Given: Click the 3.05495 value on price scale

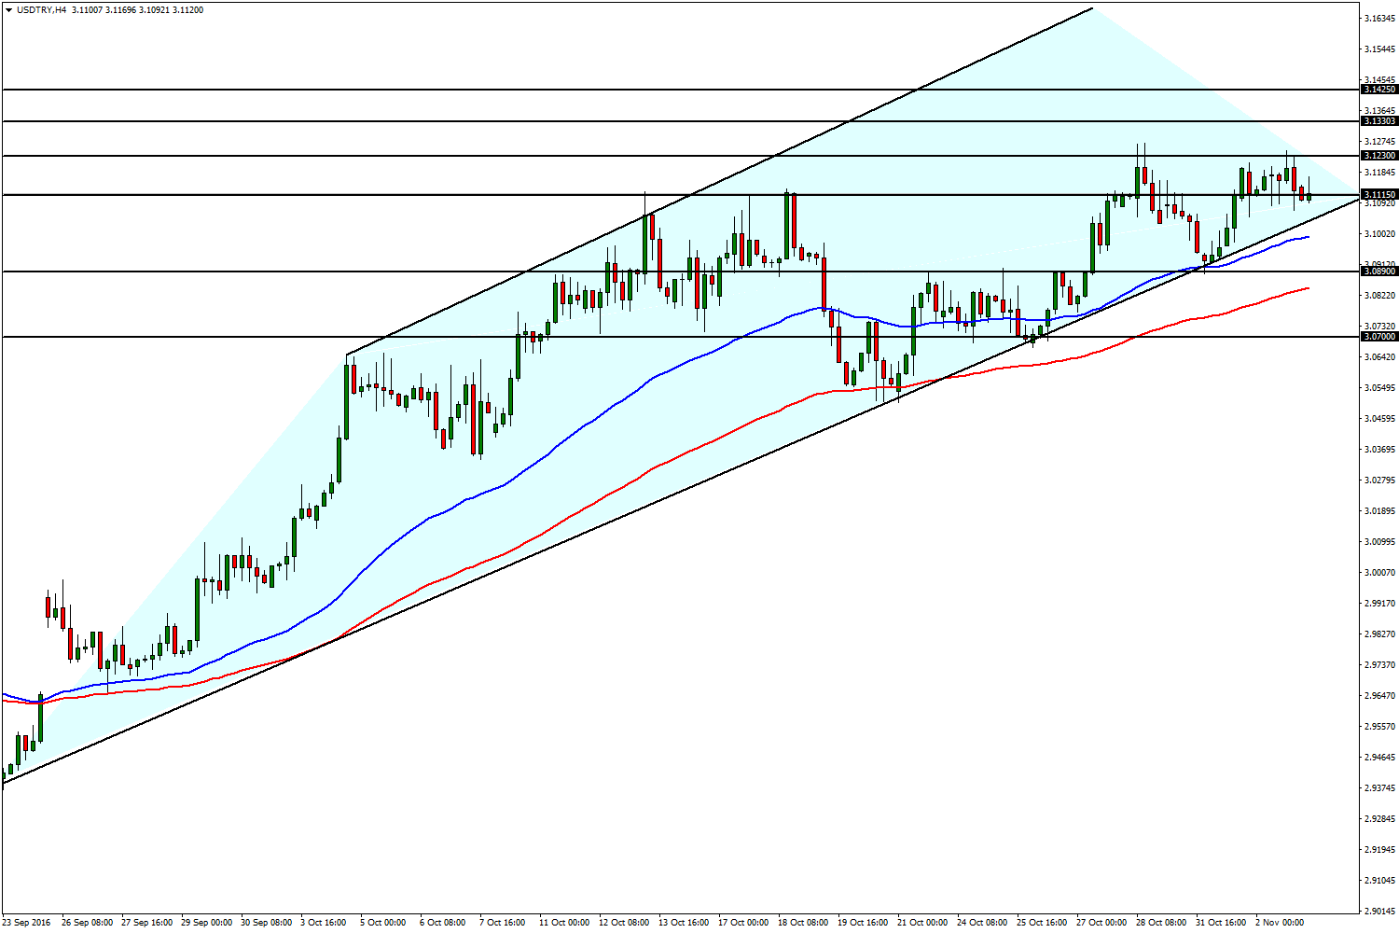Looking at the screenshot, I should [1379, 388].
